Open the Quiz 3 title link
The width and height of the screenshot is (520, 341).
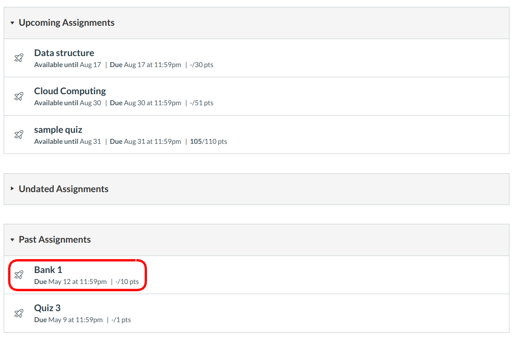point(47,308)
